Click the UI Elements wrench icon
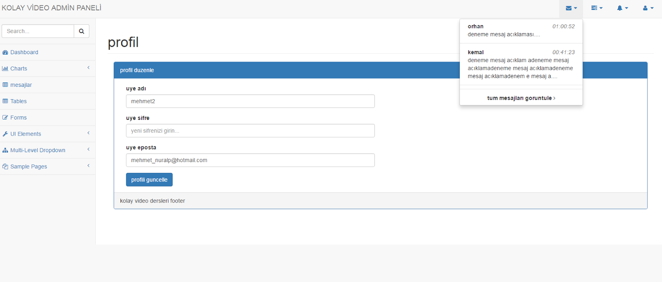 point(5,134)
